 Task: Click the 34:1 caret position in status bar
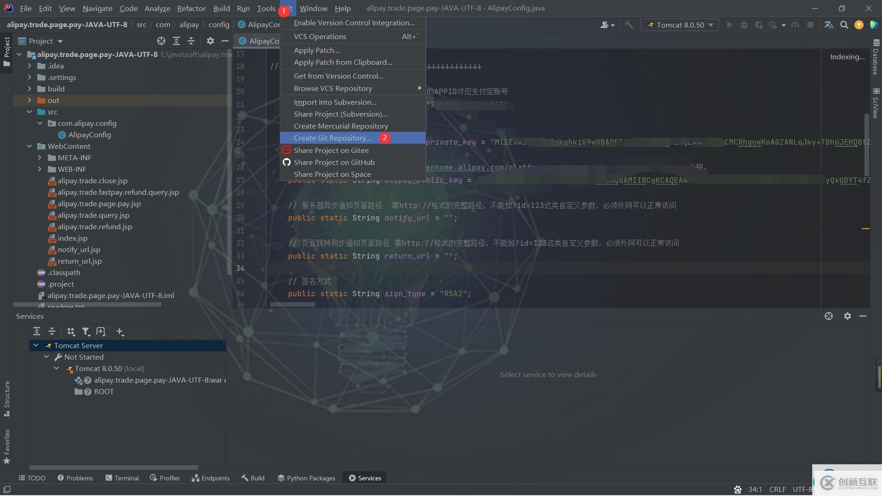755,490
